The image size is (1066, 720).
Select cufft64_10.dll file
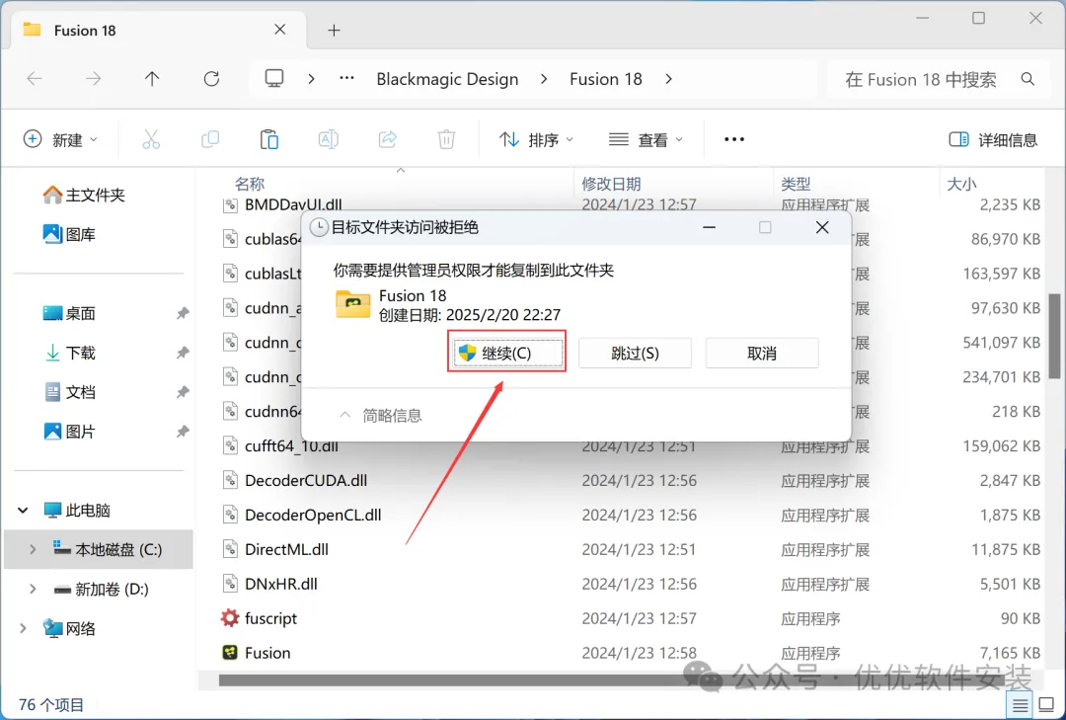[x=291, y=446]
